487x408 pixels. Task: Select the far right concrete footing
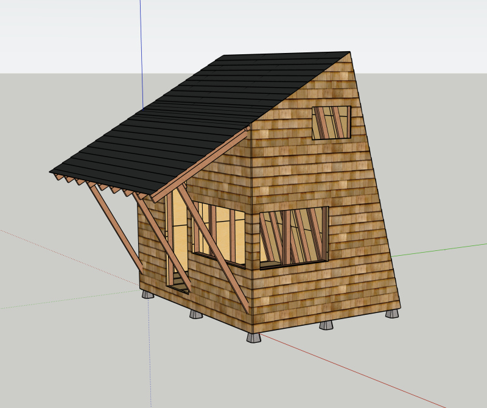pyautogui.click(x=392, y=314)
